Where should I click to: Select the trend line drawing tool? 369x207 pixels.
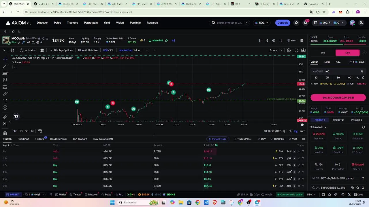pos(5,66)
